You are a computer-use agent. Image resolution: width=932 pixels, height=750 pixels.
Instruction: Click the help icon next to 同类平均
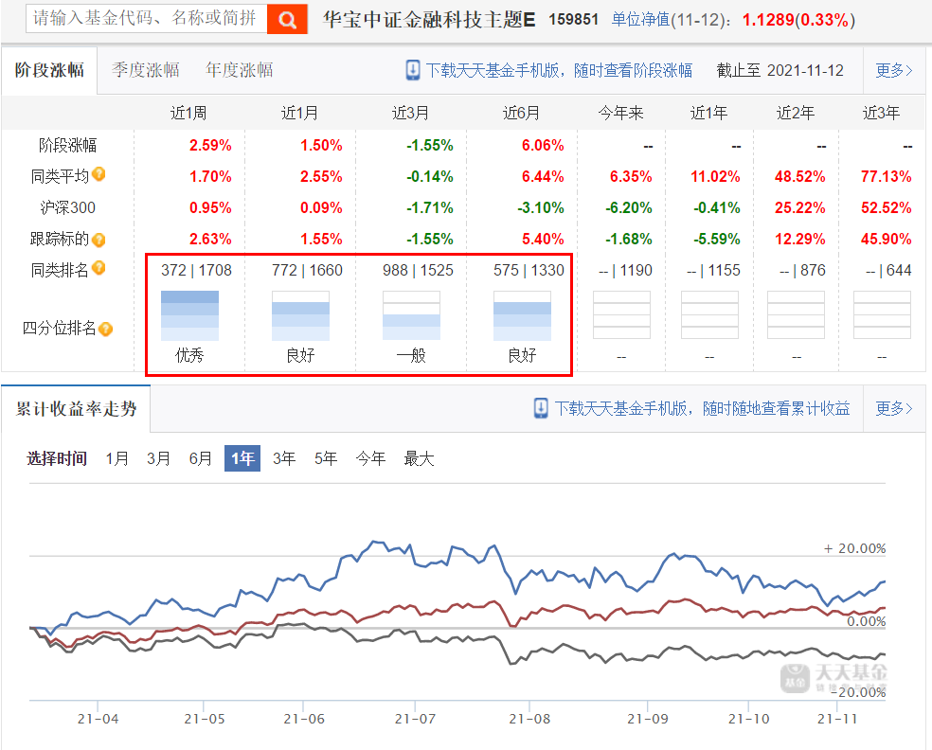[x=99, y=174]
